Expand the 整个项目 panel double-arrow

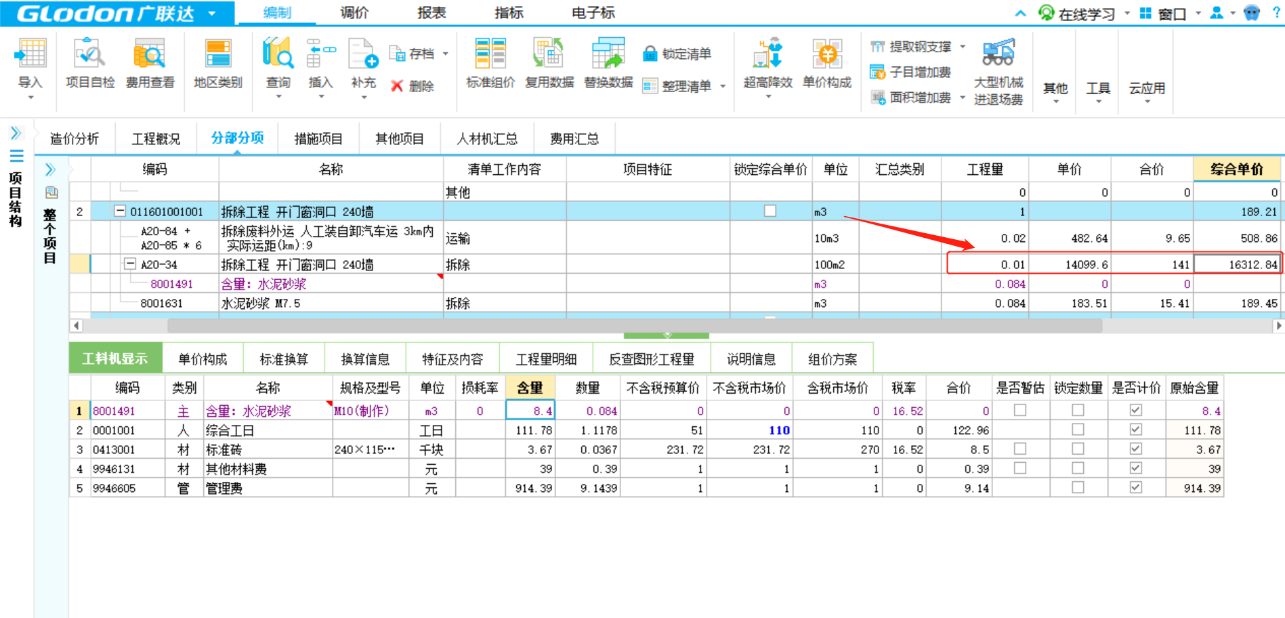(x=50, y=169)
